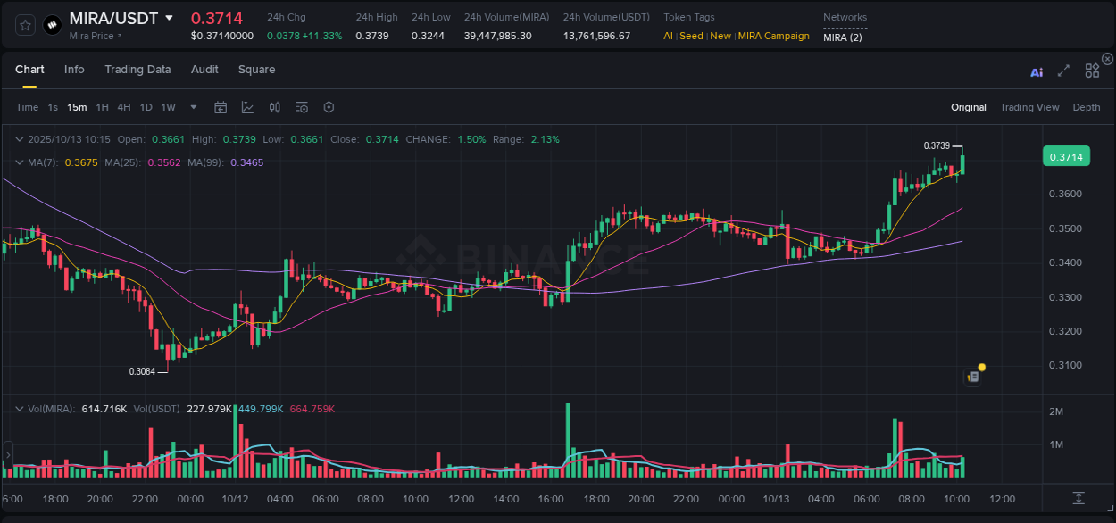Screen dimensions: 1116x523
Task: Open the date range calendar icon
Action: (221, 107)
